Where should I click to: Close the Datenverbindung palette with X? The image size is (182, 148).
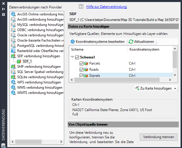3,3
